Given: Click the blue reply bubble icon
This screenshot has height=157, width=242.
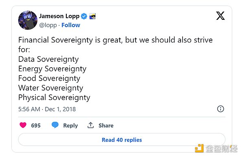Looking at the screenshot, I should click(55, 125).
